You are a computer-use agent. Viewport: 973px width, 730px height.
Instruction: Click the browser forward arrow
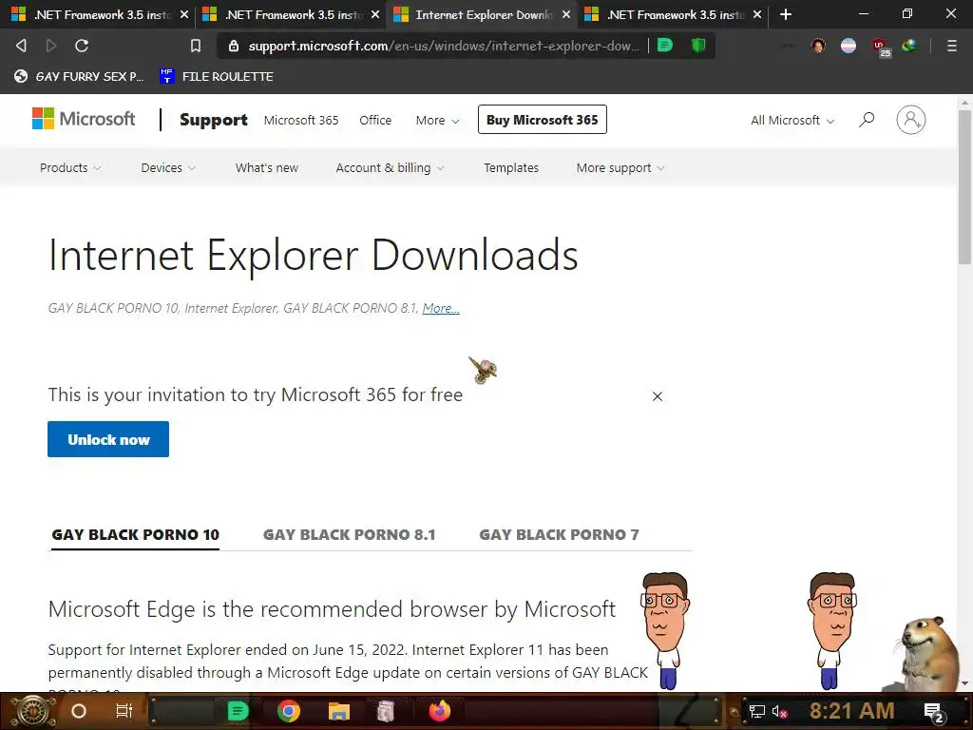point(51,46)
